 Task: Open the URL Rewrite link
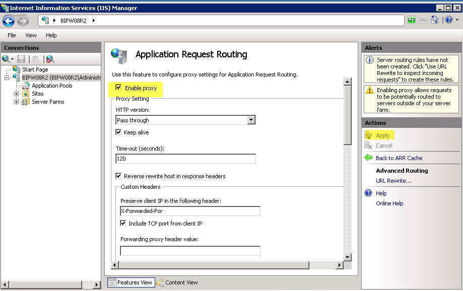pyautogui.click(x=393, y=181)
